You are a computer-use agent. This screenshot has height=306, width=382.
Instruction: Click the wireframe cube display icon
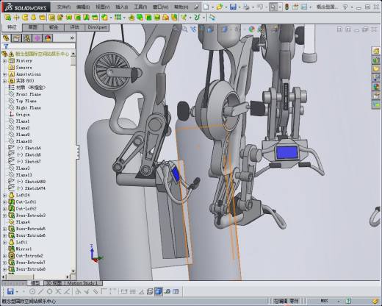click(x=150, y=291)
